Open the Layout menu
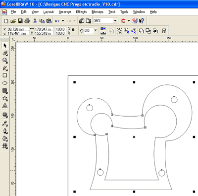Screen dimensions: 198x196 [x=49, y=12]
